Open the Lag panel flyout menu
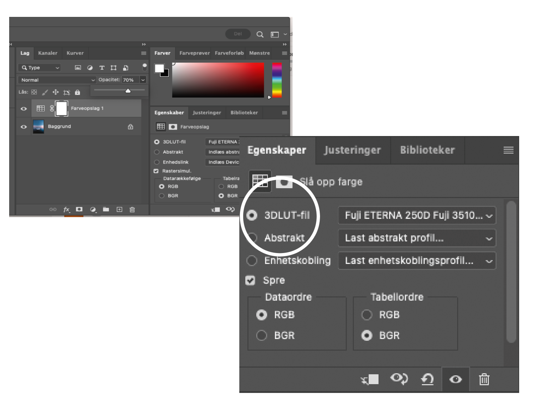 pyautogui.click(x=144, y=53)
